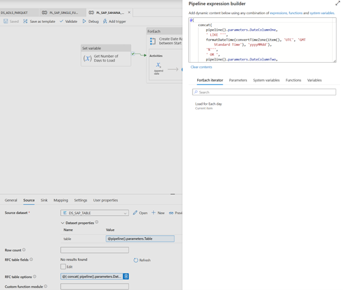Switch to System variables tab

[x=266, y=80]
